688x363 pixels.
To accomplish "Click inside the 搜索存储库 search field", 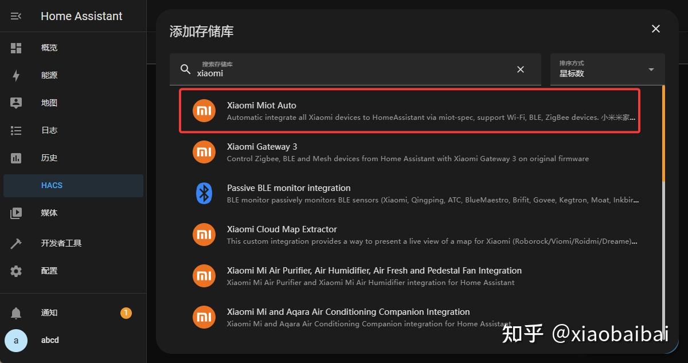I will tap(344, 73).
